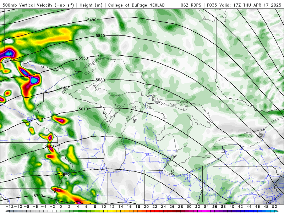Click the 22 value on the color scale
284x213 pixels.
pos(155,207)
